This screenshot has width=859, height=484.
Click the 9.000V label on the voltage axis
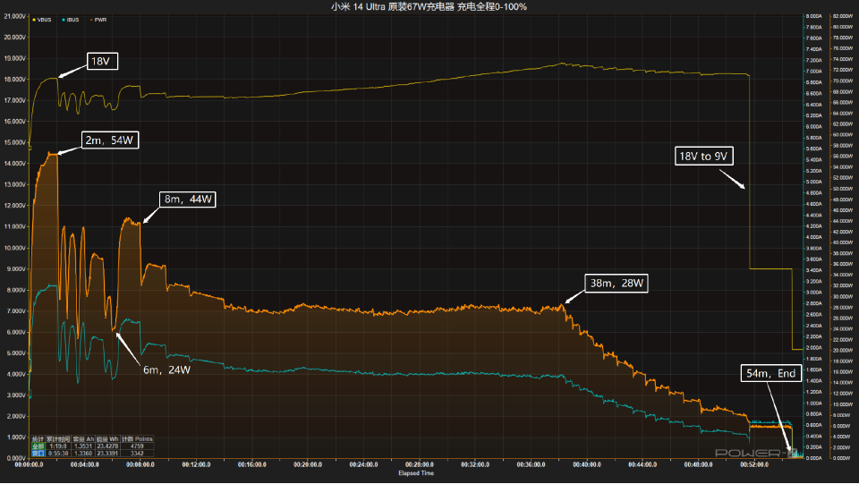pyautogui.click(x=15, y=268)
